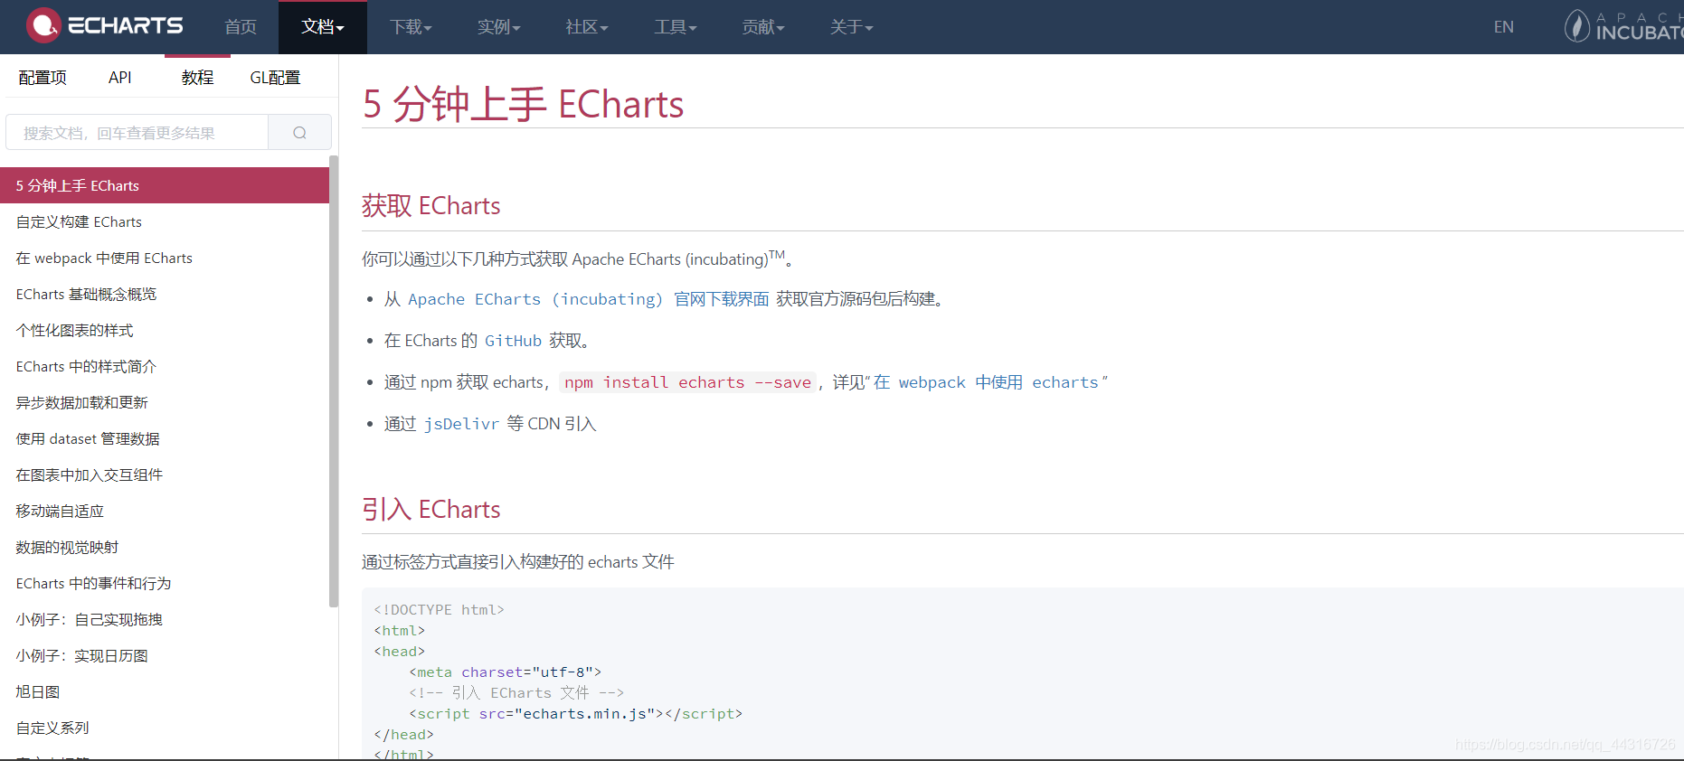Focus the 搜索文档 search field
The image size is (1684, 761).
click(x=137, y=133)
